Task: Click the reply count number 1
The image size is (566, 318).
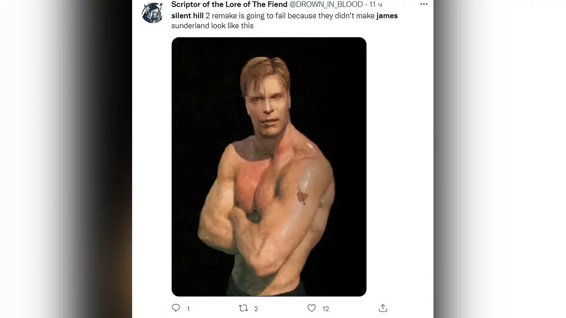Action: (188, 309)
